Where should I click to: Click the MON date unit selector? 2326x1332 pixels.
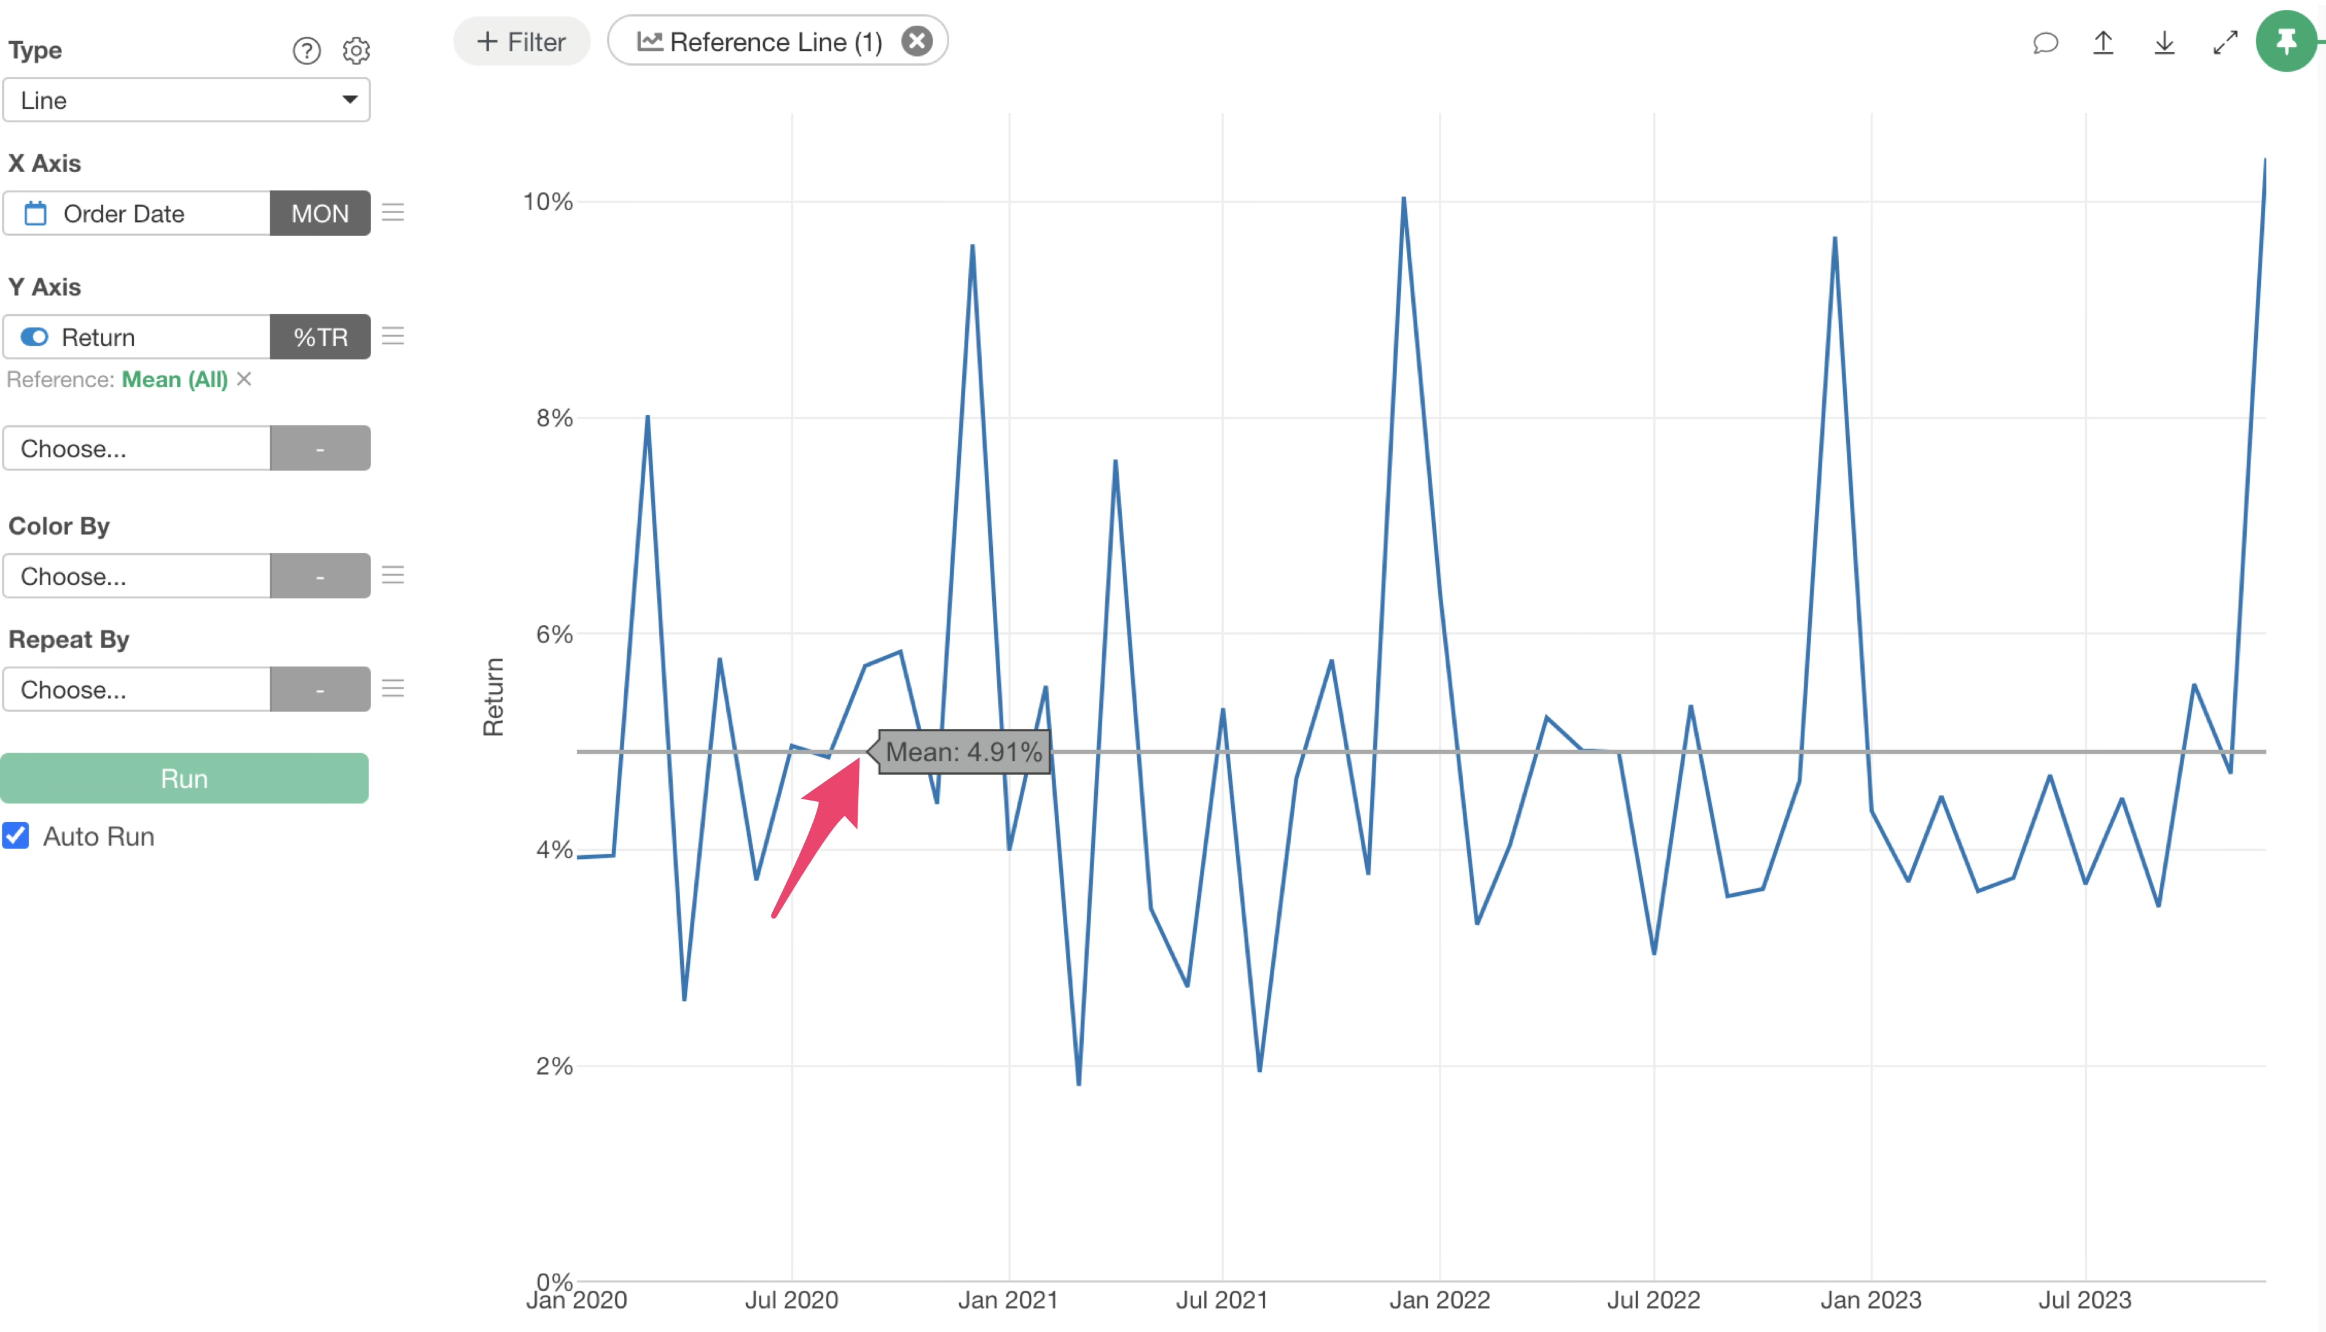click(320, 213)
